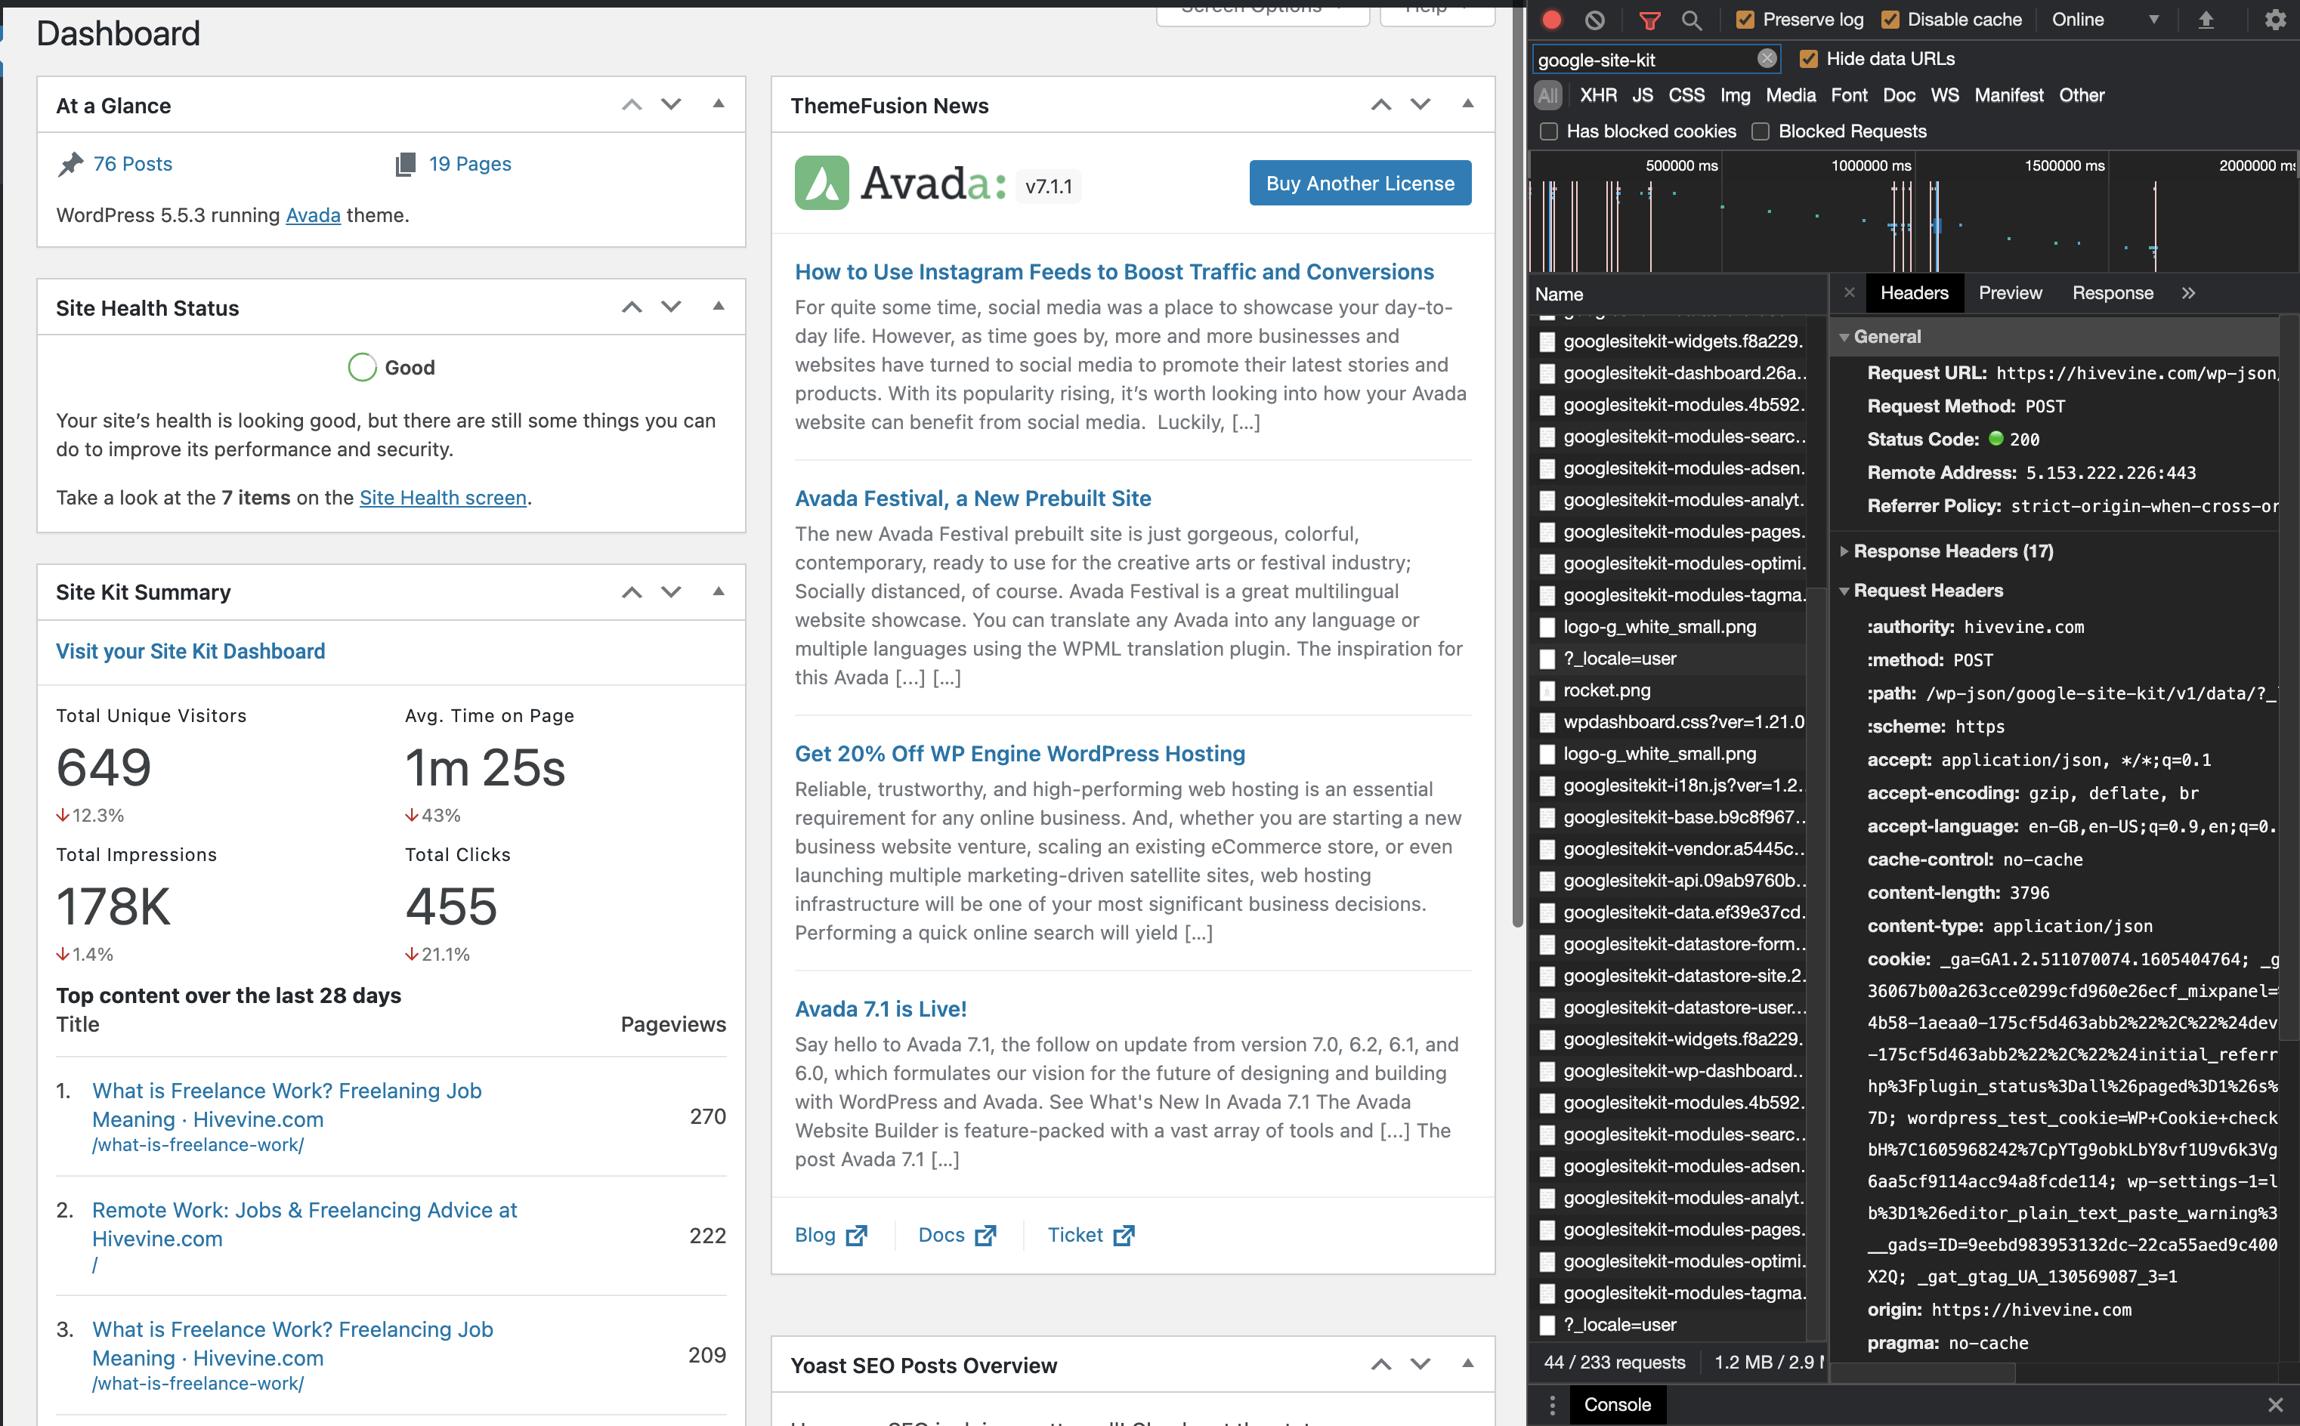Open DevTools settings gear
2300x1426 pixels.
tap(2276, 19)
